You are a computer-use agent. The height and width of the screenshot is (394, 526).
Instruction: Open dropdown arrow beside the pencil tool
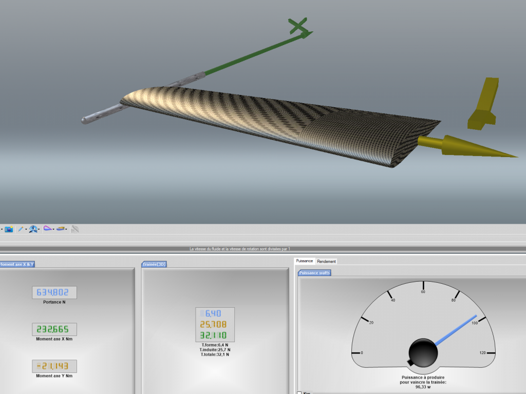tap(26, 230)
